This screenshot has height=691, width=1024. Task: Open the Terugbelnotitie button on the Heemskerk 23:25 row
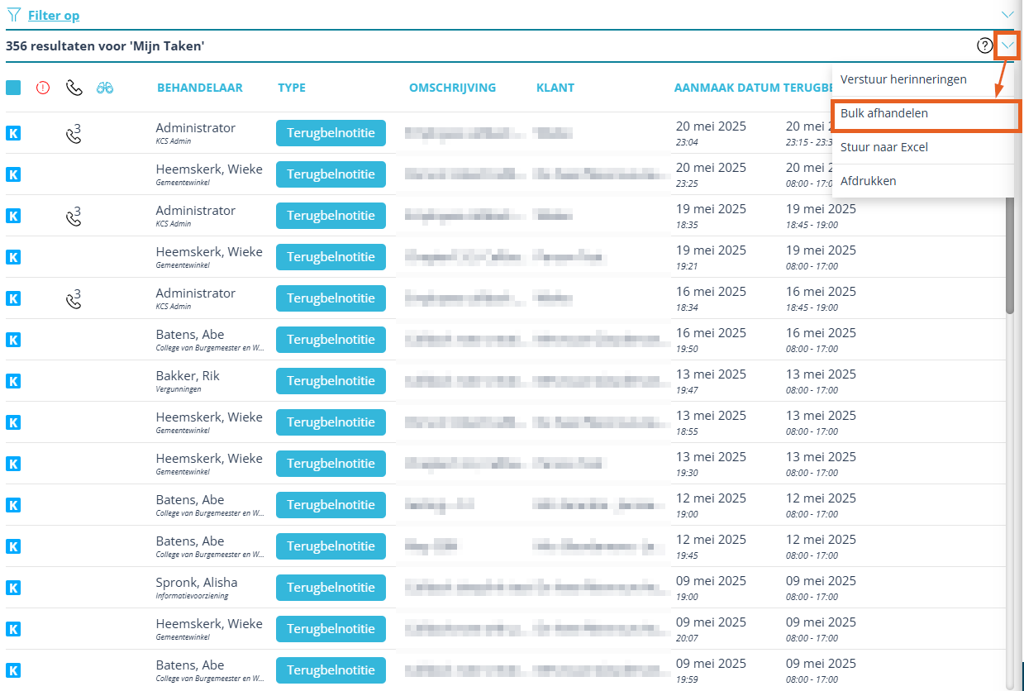[331, 174]
